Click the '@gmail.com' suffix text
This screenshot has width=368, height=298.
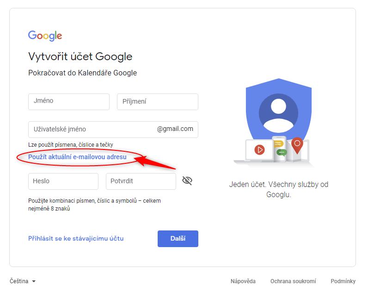[175, 129]
